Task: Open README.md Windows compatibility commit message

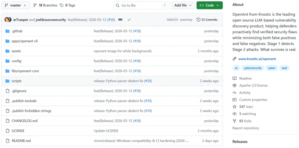Action: coord(141,141)
